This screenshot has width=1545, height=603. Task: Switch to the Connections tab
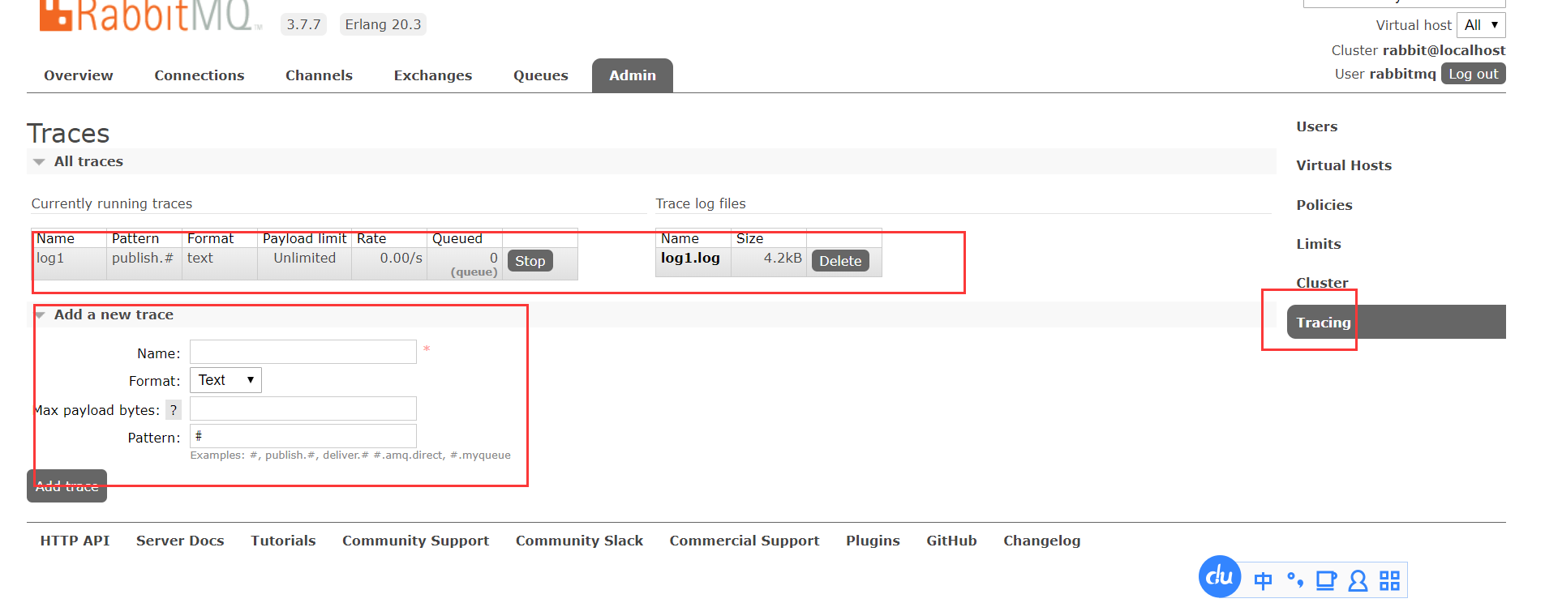pos(200,75)
